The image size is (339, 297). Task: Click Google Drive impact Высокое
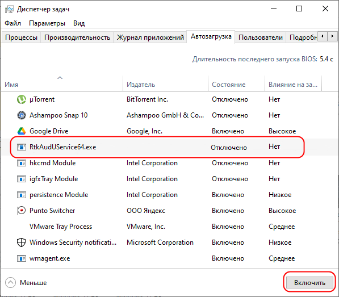click(282, 131)
